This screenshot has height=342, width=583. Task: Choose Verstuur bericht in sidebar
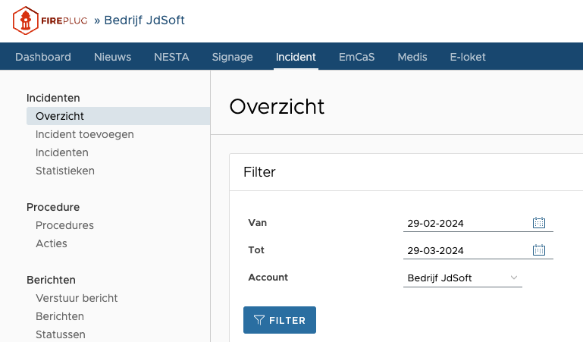click(x=77, y=298)
